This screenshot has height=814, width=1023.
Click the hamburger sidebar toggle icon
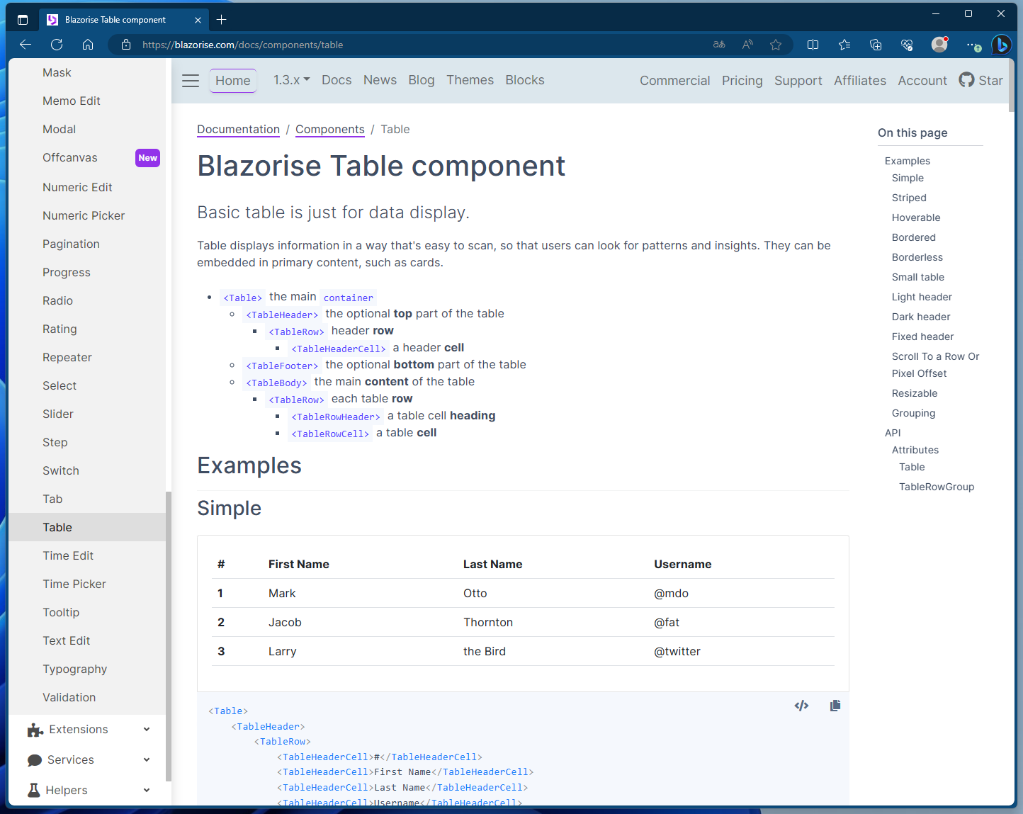(190, 81)
